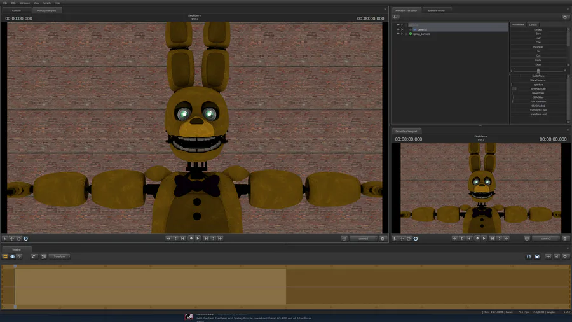Image resolution: width=572 pixels, height=322 pixels.
Task: Switch timeline to clip editor mode
Action: click(x=5, y=256)
